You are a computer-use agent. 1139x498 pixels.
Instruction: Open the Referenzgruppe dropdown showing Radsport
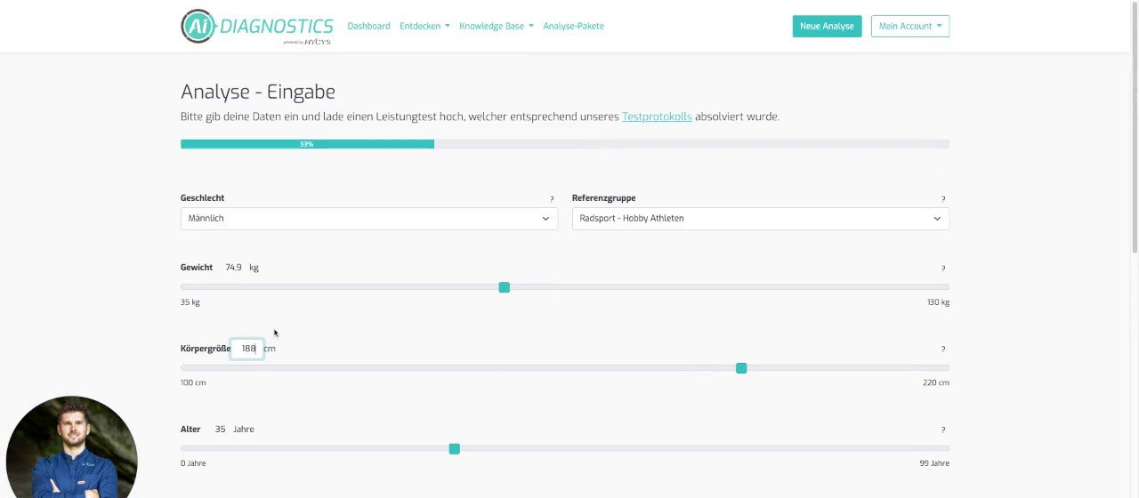click(x=761, y=219)
